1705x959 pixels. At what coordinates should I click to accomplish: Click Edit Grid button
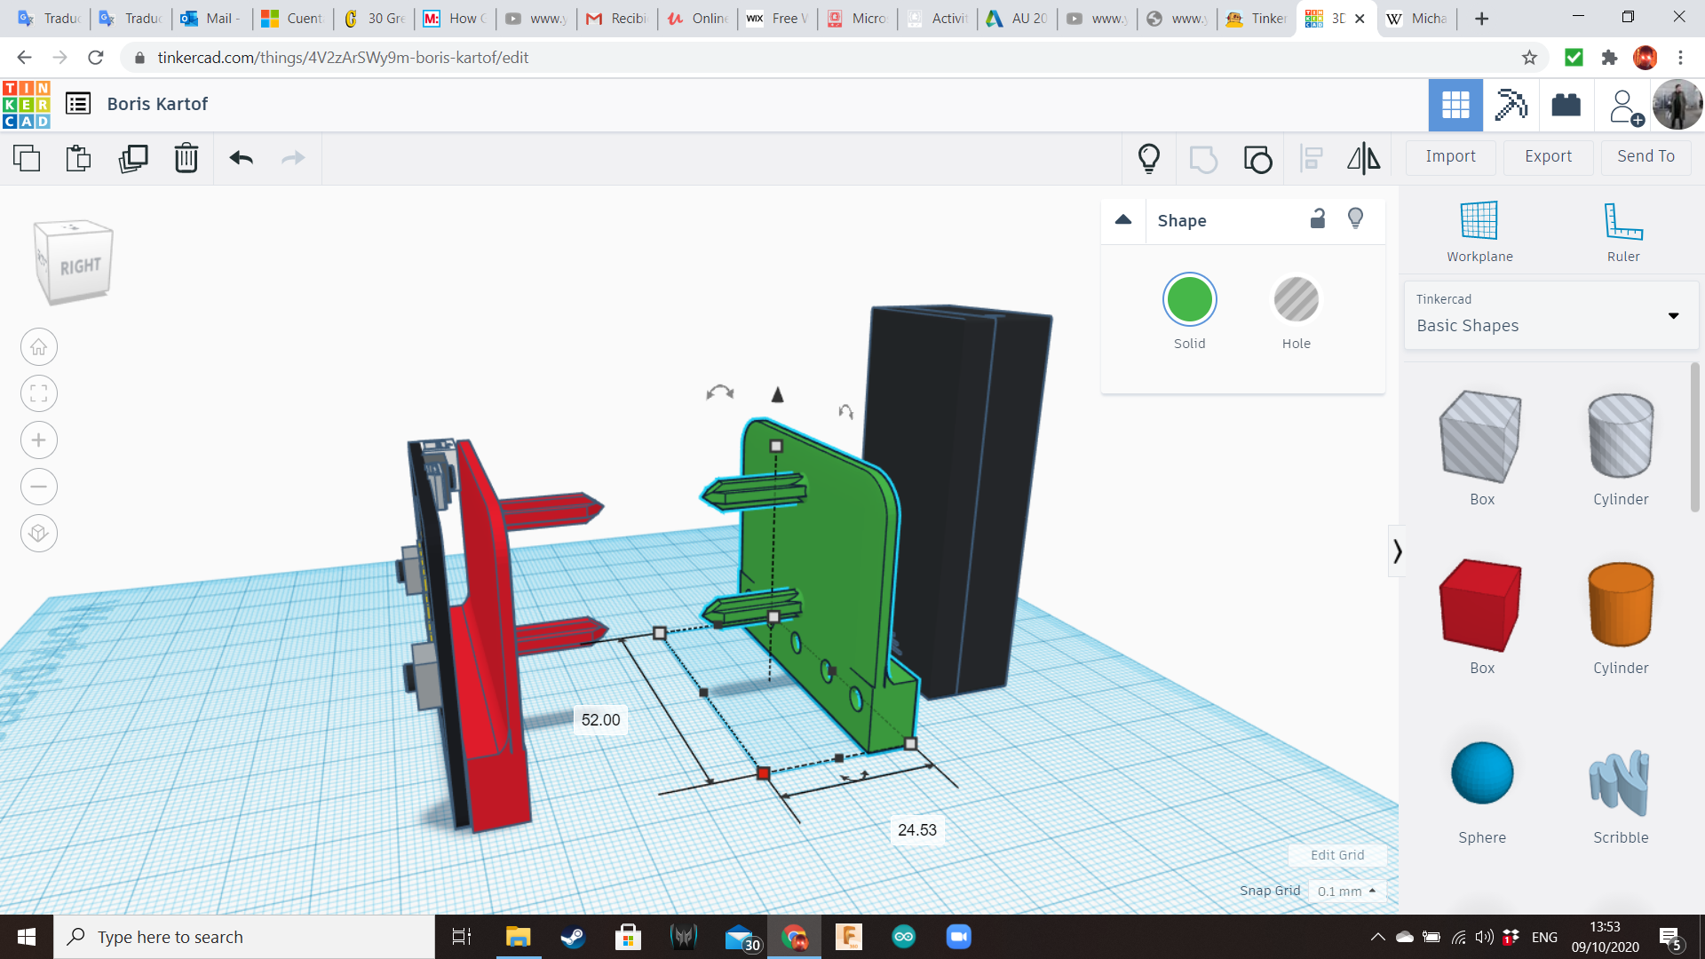click(x=1337, y=854)
